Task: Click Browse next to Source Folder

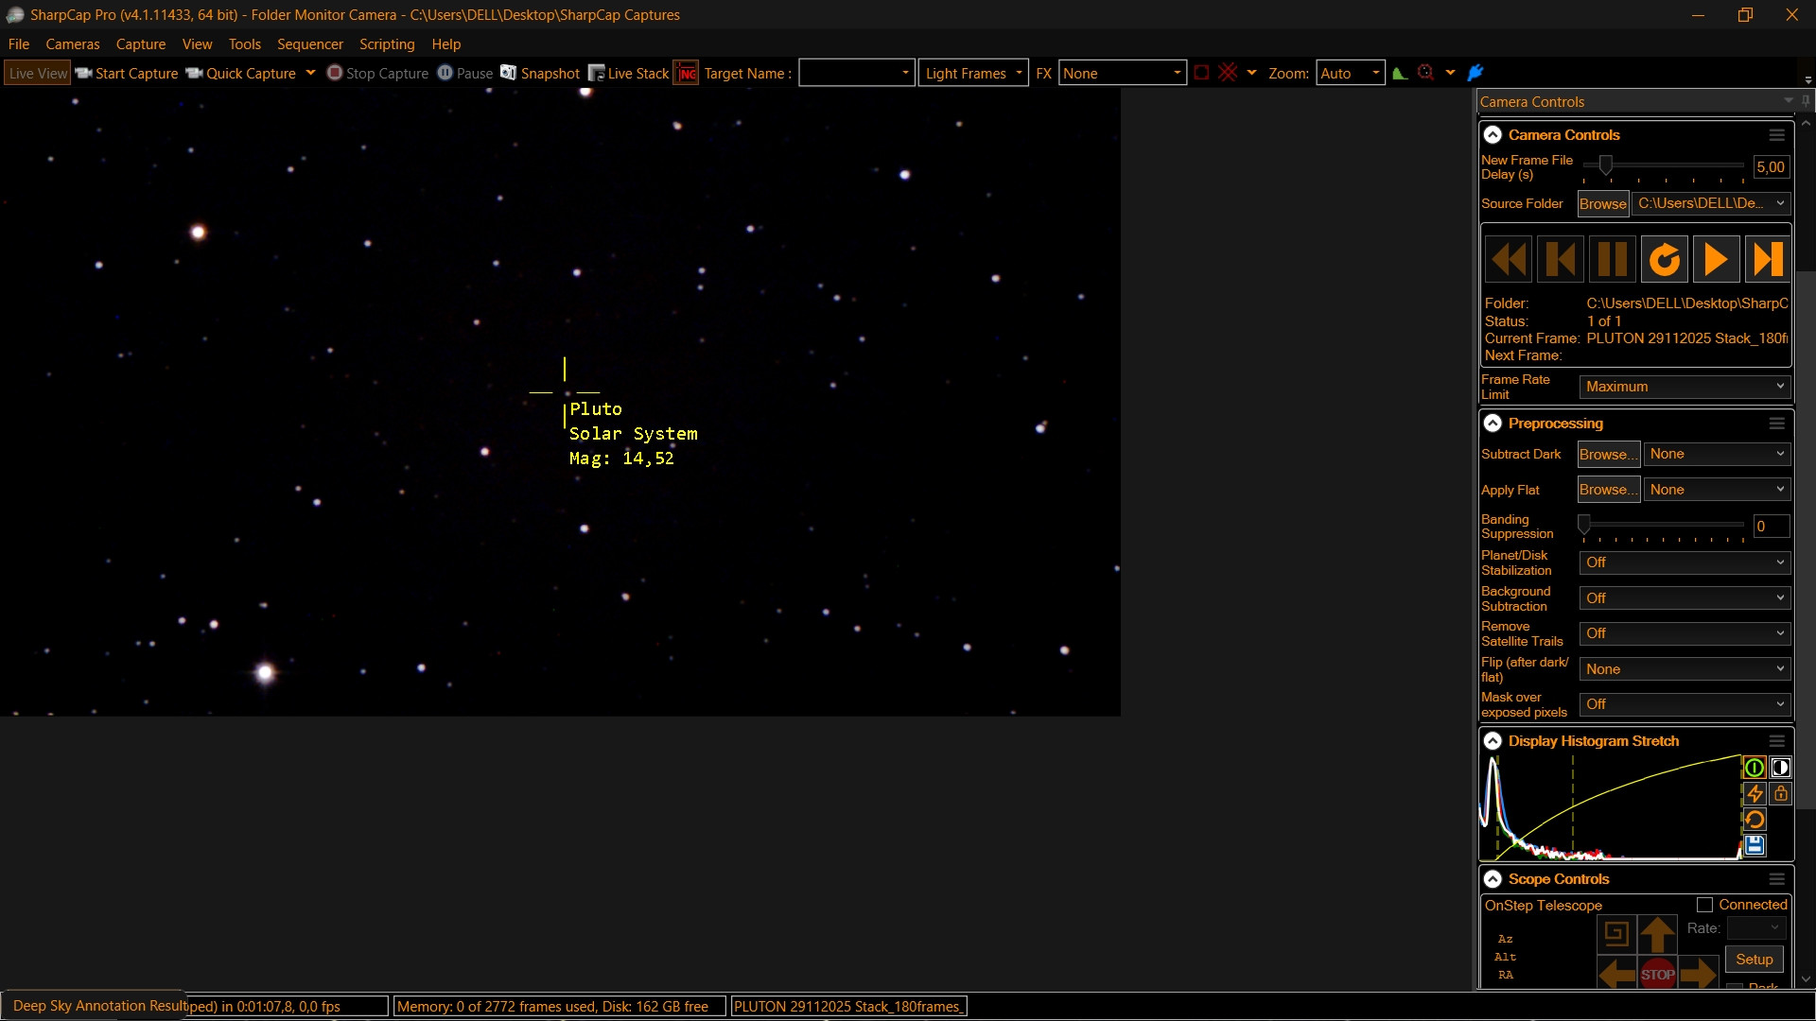Action: point(1603,204)
